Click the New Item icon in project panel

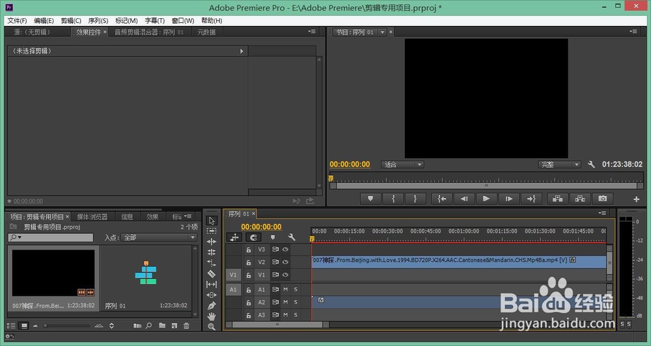pos(174,326)
